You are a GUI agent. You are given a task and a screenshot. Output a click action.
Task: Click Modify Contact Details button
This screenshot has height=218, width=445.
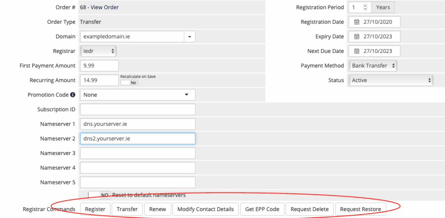click(206, 209)
